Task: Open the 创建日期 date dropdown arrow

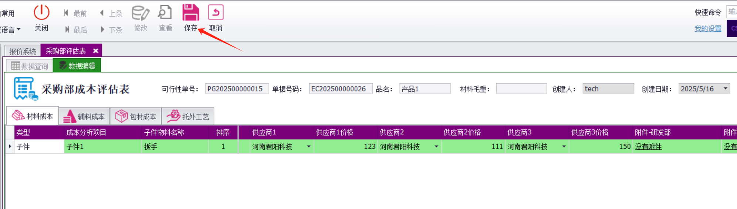Action: click(x=725, y=88)
